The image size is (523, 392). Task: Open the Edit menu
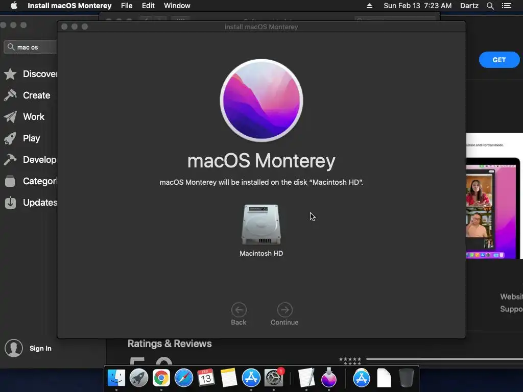pyautogui.click(x=148, y=6)
